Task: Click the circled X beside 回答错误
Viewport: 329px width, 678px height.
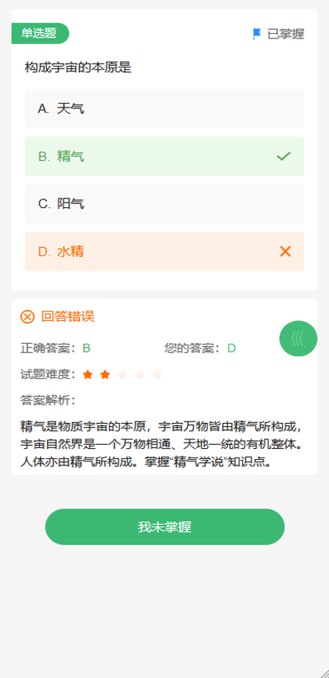Action: click(27, 316)
